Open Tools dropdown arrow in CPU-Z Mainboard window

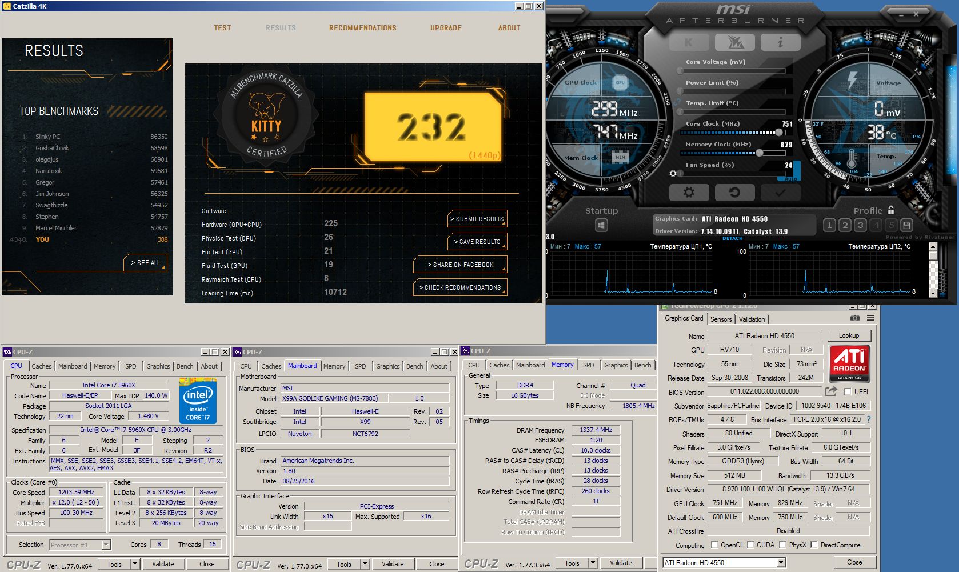tap(365, 564)
